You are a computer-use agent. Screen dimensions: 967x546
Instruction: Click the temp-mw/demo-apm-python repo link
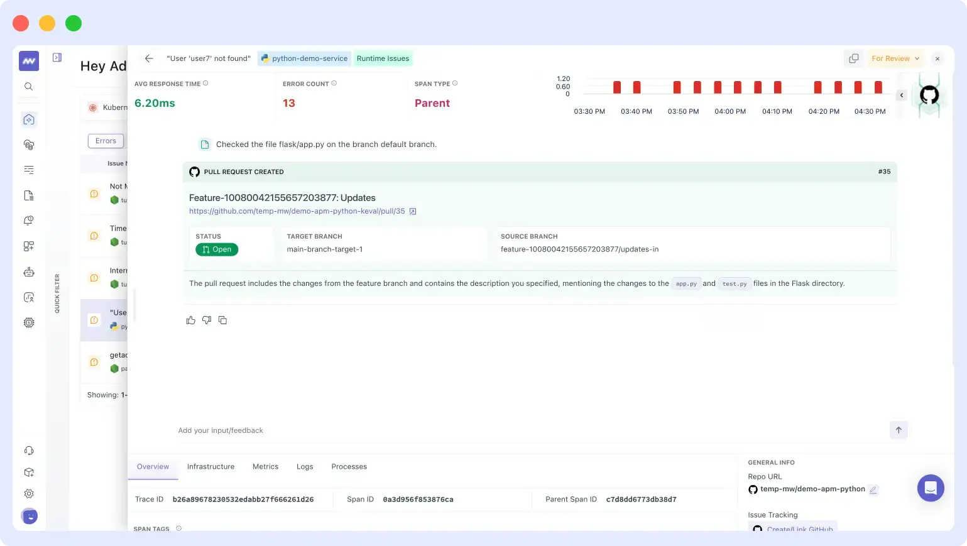tap(812, 489)
